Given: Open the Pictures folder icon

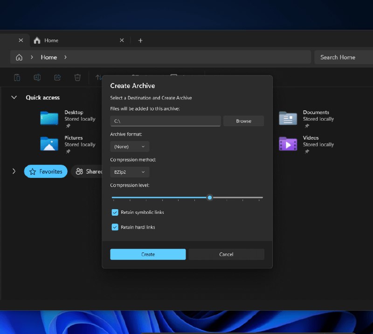Looking at the screenshot, I should point(49,143).
